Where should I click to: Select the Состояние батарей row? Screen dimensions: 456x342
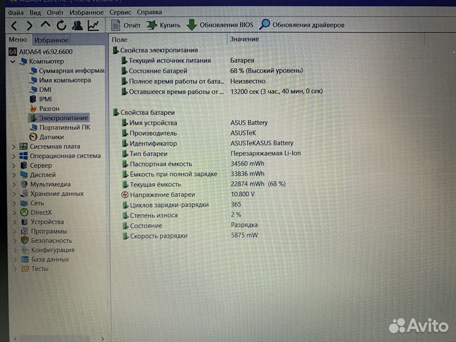point(212,71)
